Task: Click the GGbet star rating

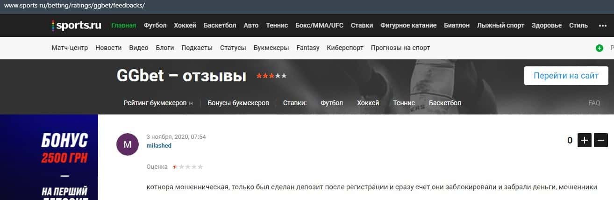Action: click(x=271, y=76)
